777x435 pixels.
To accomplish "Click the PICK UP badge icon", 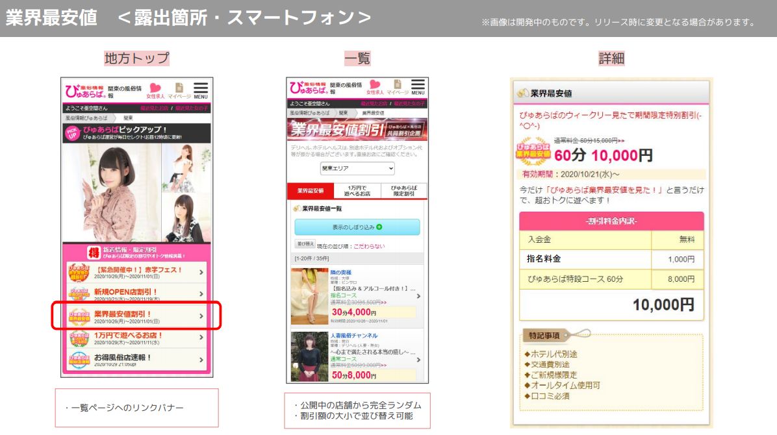I will click(x=73, y=133).
